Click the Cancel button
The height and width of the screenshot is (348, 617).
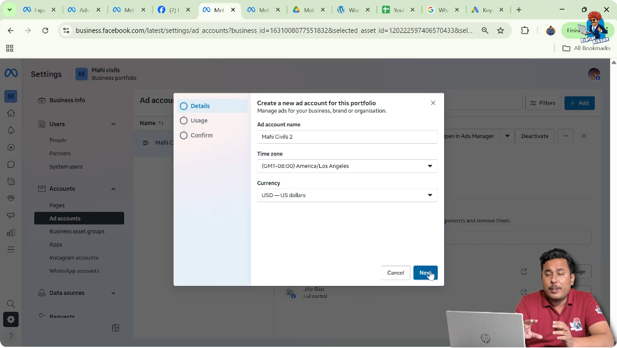(395, 273)
